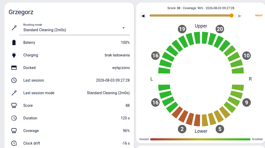Click the Duration timer icon
This screenshot has height=148, width=265.
[x=14, y=118]
